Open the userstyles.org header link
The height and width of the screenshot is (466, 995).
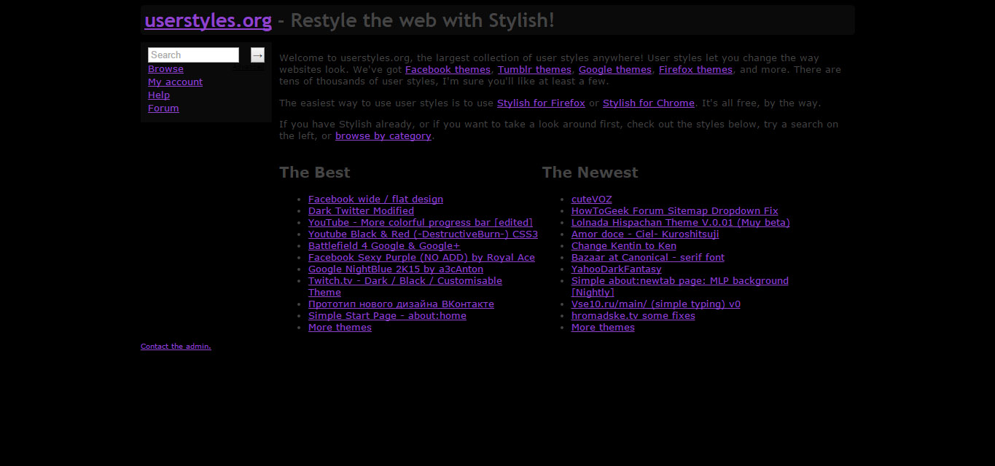208,20
